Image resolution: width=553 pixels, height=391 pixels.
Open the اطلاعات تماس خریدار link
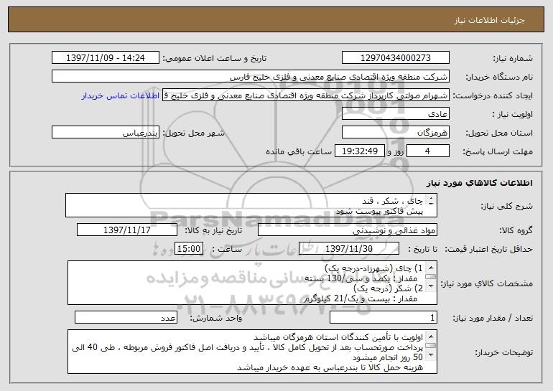[120, 96]
